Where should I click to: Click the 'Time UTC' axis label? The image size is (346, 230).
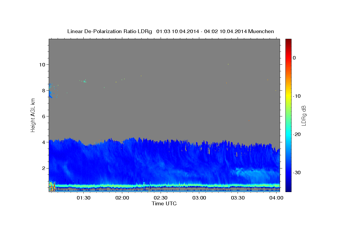point(164,204)
